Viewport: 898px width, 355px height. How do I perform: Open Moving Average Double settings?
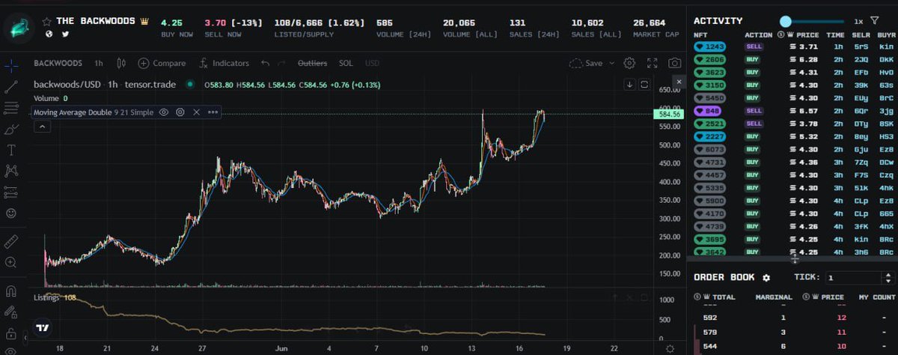(180, 112)
